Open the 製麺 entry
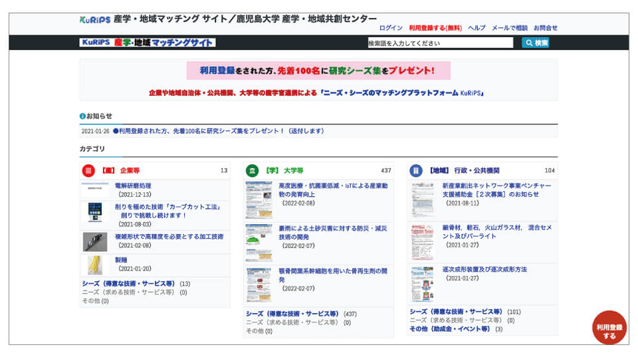The image size is (638, 359). [121, 260]
